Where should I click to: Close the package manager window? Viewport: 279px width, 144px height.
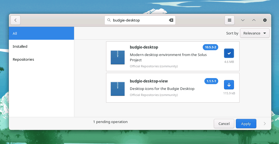coord(265,20)
